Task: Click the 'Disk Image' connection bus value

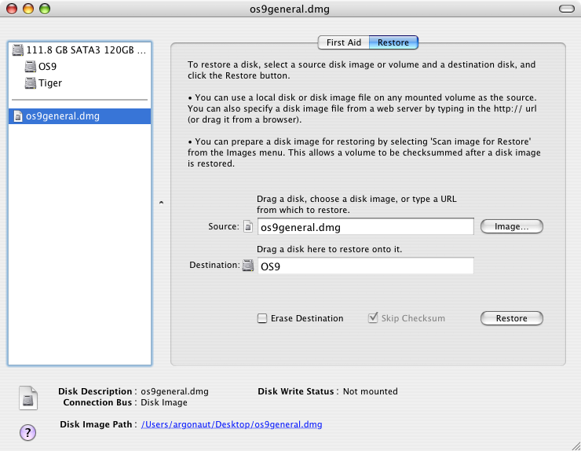Action: point(164,402)
